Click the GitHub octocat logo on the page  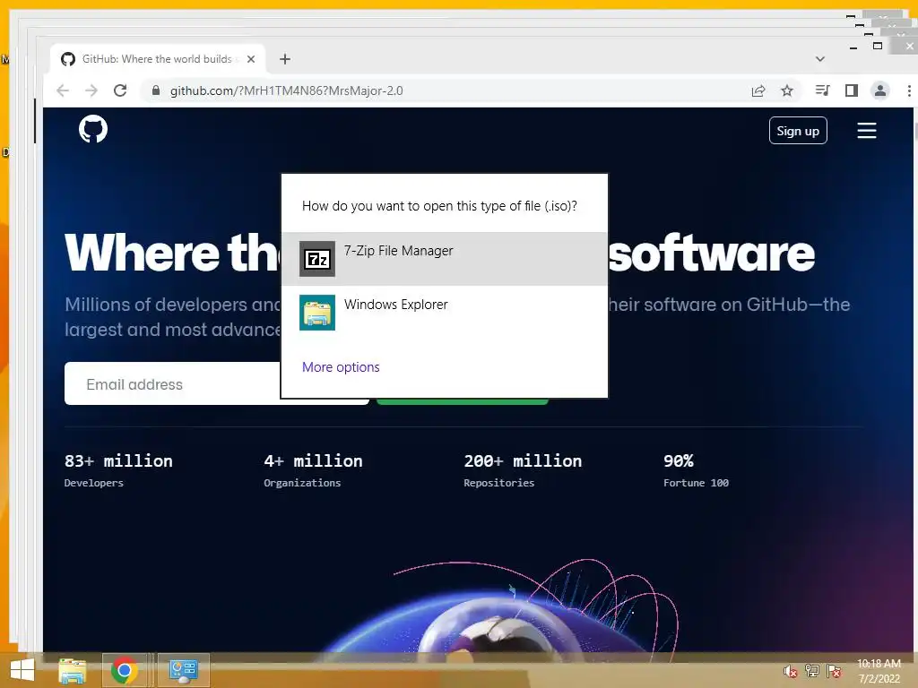[x=93, y=129]
